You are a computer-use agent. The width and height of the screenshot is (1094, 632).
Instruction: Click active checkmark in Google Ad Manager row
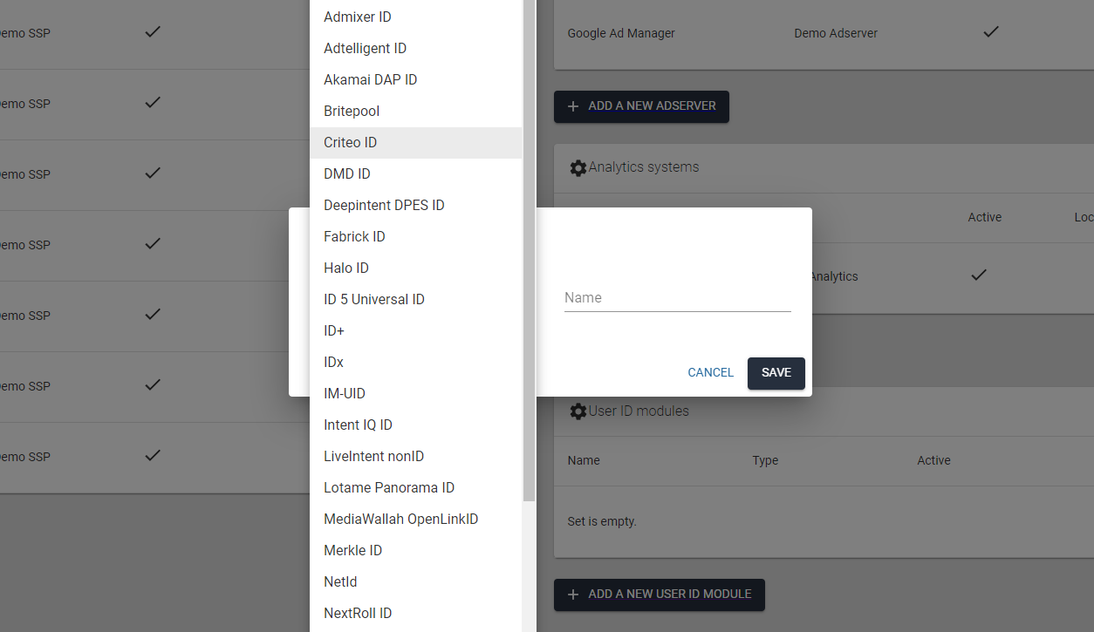click(x=991, y=32)
